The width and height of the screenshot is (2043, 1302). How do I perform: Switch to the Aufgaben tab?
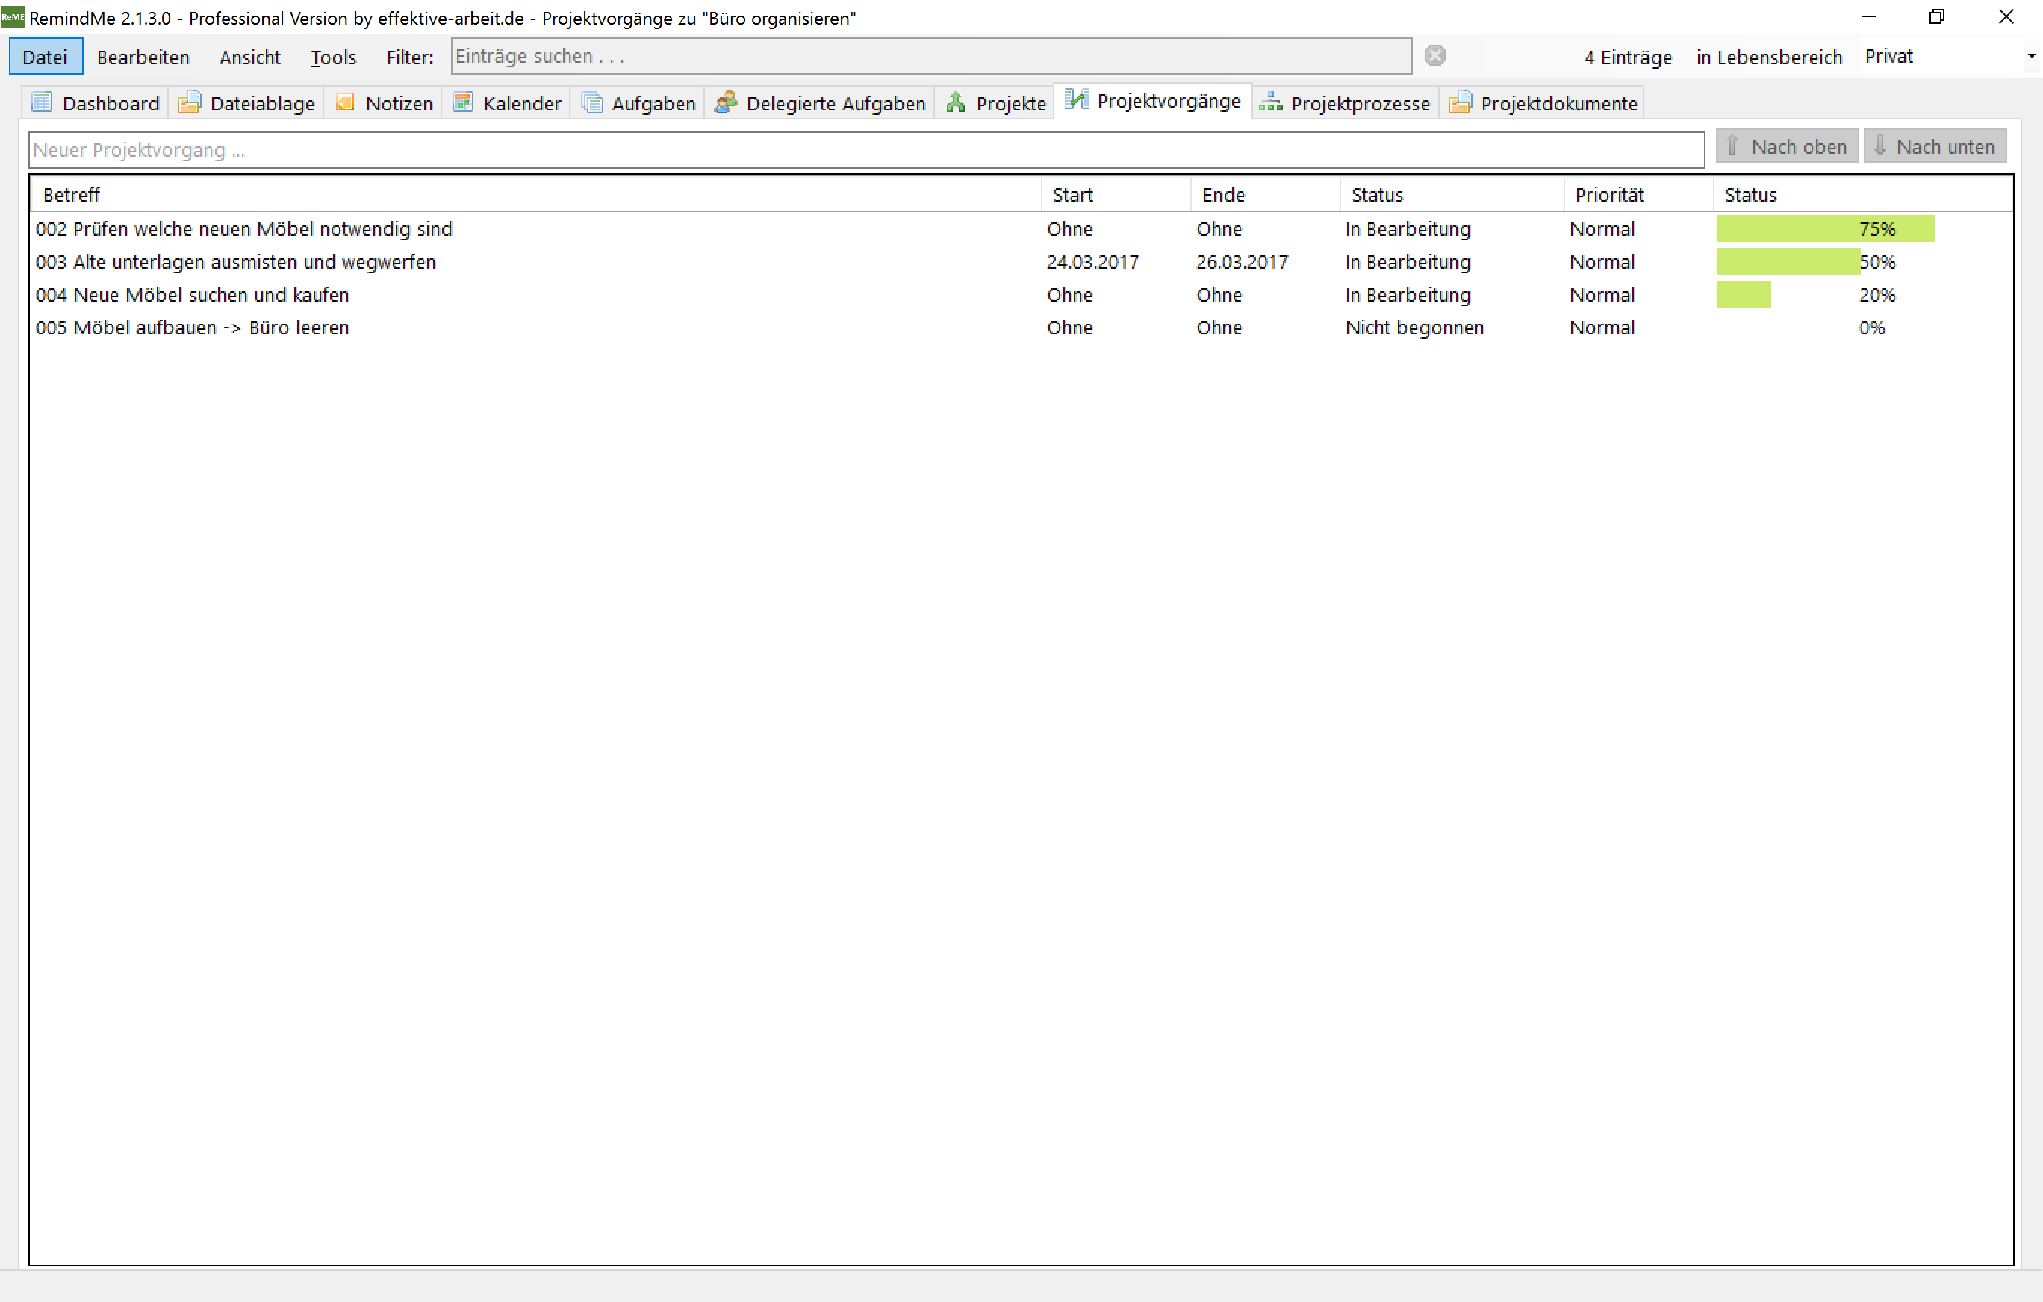point(638,102)
